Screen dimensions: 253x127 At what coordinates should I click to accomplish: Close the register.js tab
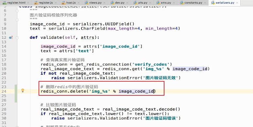[56, 3]
